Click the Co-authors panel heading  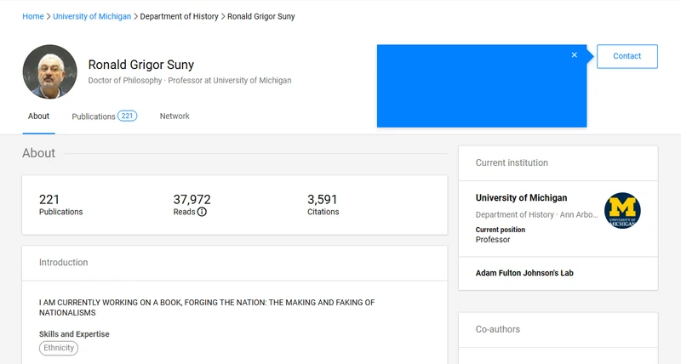click(x=498, y=329)
